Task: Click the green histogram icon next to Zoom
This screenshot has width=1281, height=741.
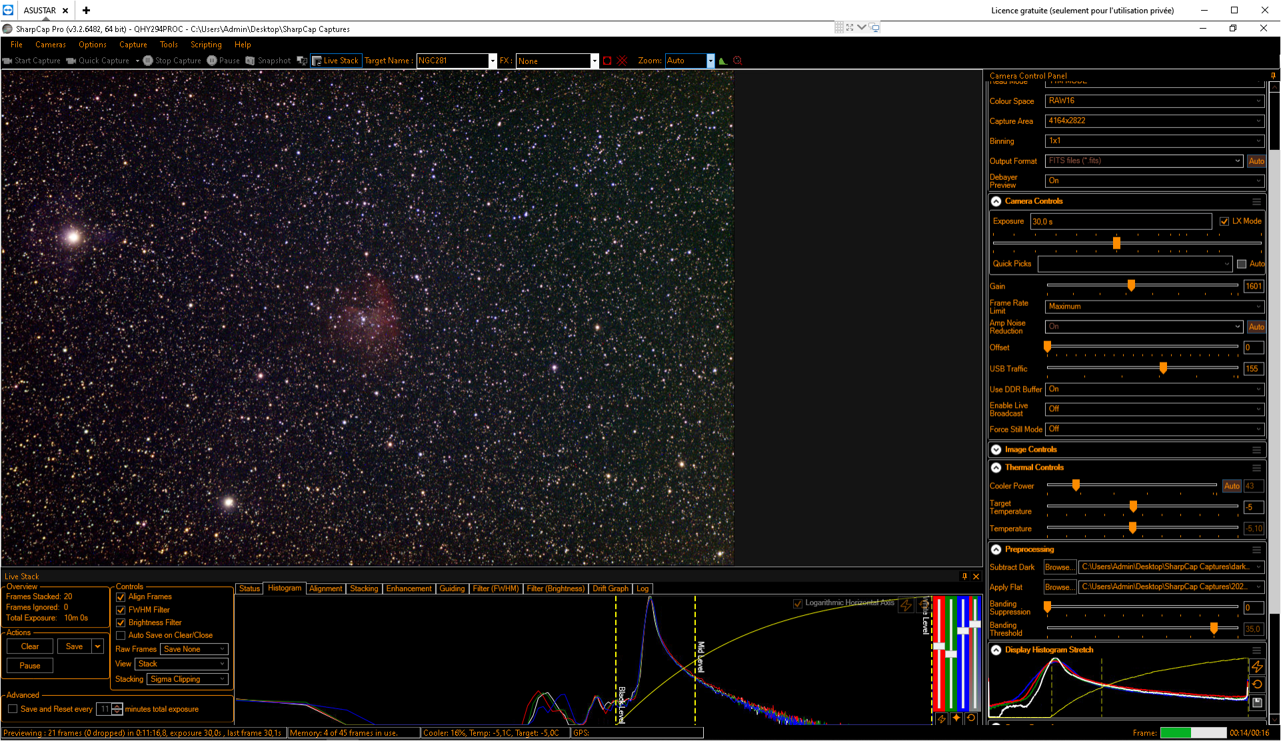Action: [723, 61]
